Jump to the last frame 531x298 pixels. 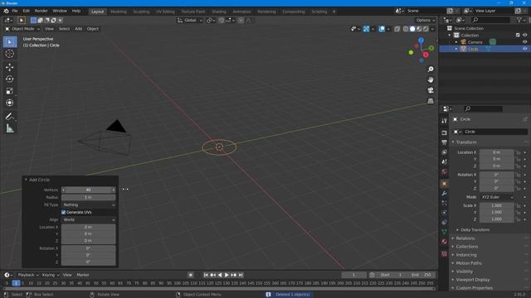(241, 275)
